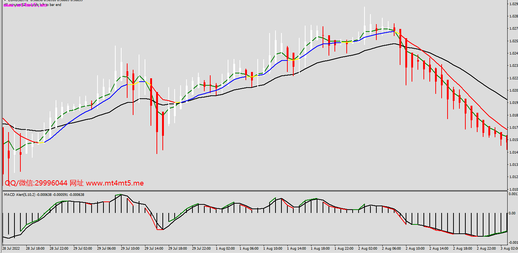This screenshot has height=253, width=518.
Task: Click the 1.019 price scale label
Action: coord(513,103)
